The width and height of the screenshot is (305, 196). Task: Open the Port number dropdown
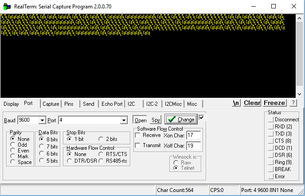[x=124, y=120]
